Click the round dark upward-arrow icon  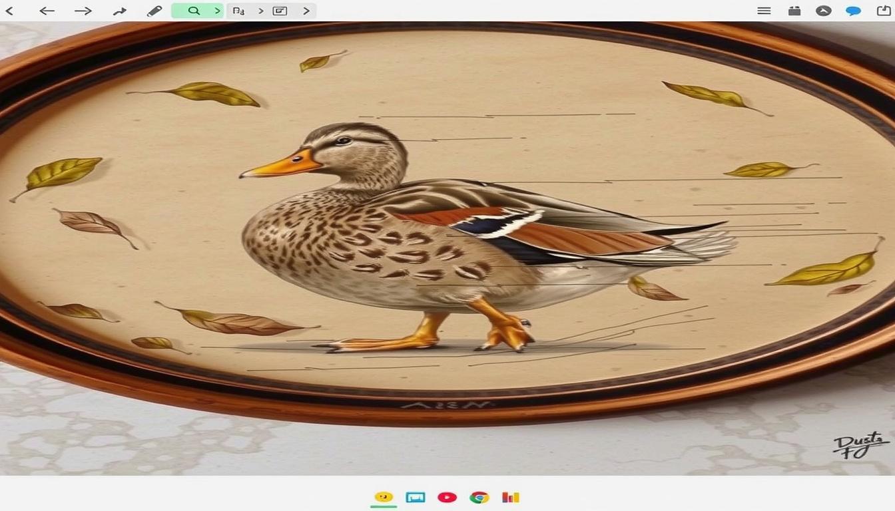pyautogui.click(x=824, y=11)
